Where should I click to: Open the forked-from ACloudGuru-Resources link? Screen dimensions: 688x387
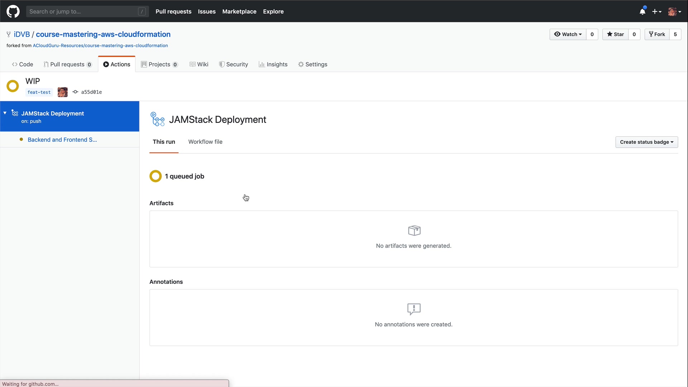(100, 46)
